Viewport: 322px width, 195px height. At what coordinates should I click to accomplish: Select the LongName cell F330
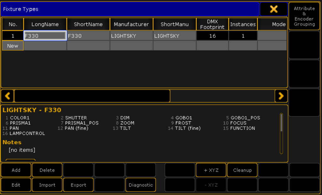45,36
